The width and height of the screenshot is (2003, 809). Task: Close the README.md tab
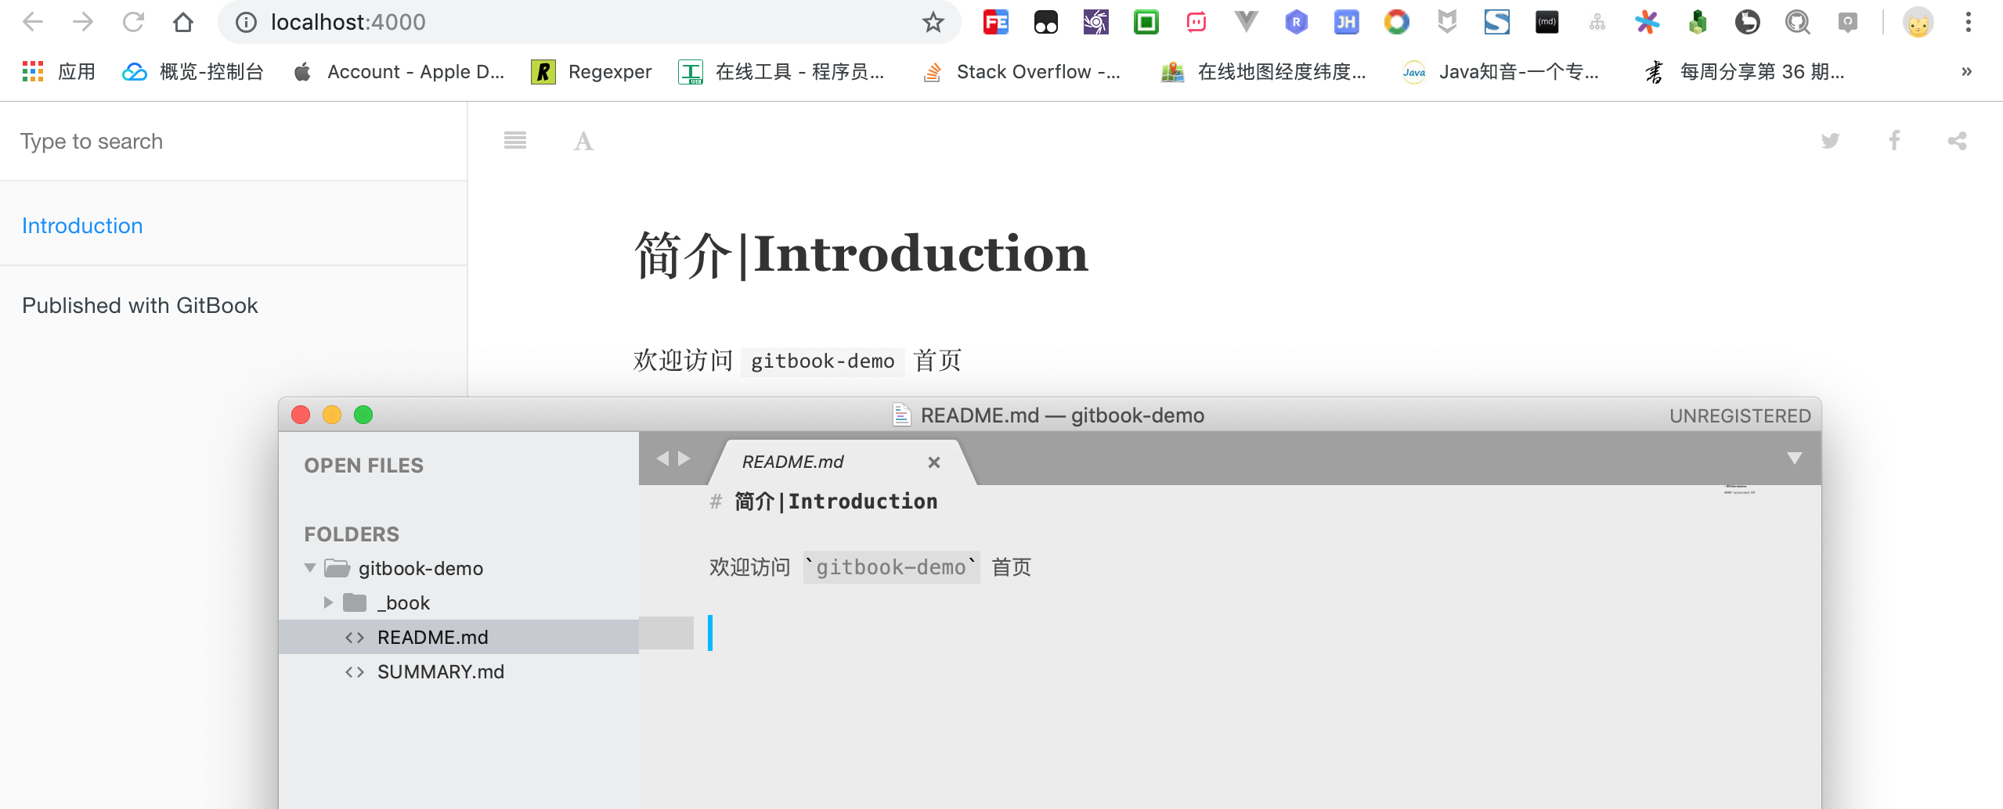[x=933, y=462]
